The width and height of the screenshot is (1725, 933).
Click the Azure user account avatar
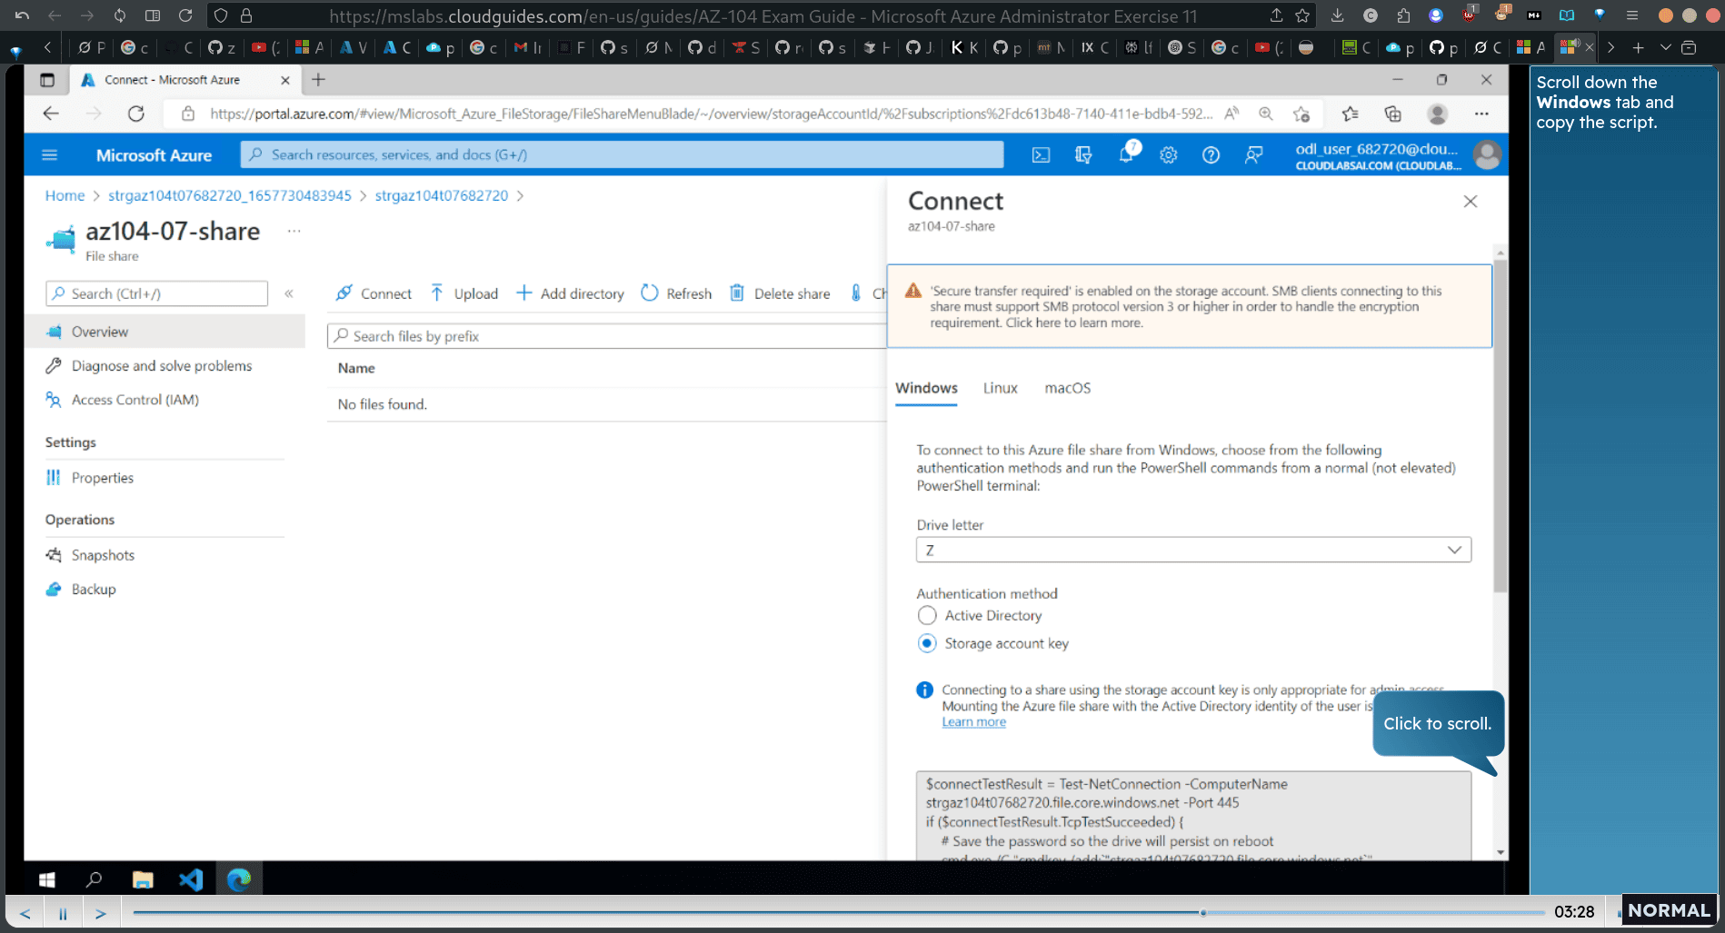pyautogui.click(x=1487, y=155)
